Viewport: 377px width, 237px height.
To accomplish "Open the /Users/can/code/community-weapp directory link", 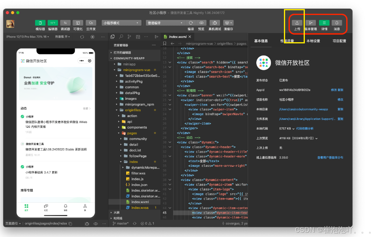I will [x=303, y=109].
